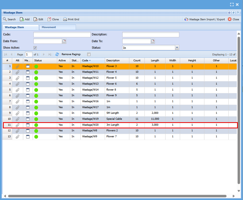Toggle the Show Active checkbox
Viewport: 243px width, 200px height.
[x=35, y=48]
